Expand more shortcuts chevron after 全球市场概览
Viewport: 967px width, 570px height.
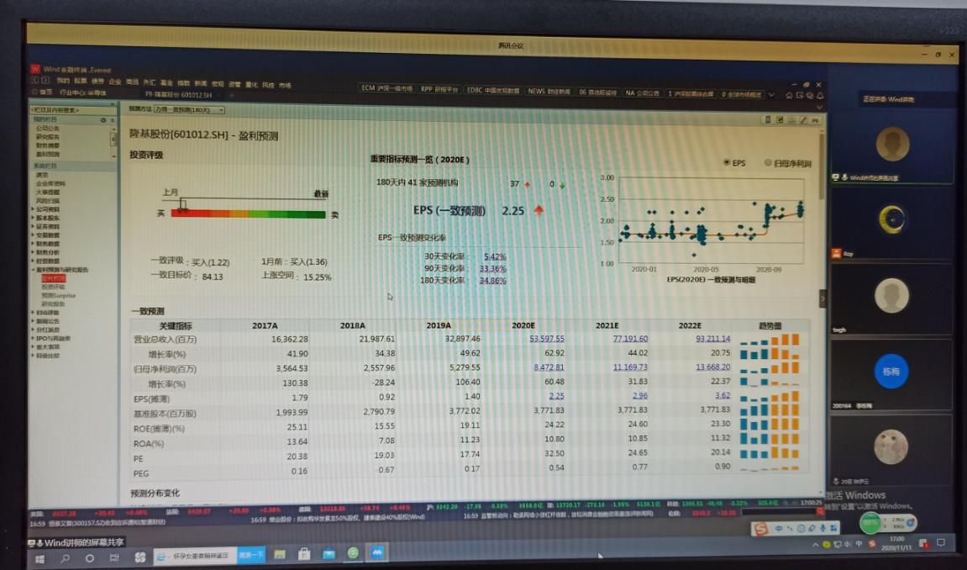pos(771,95)
